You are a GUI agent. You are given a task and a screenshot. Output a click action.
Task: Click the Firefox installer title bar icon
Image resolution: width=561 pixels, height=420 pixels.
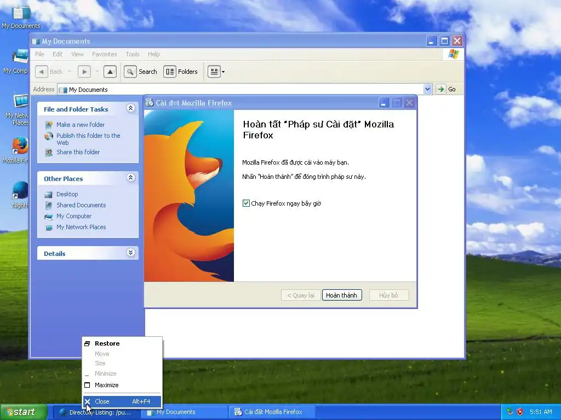(150, 102)
